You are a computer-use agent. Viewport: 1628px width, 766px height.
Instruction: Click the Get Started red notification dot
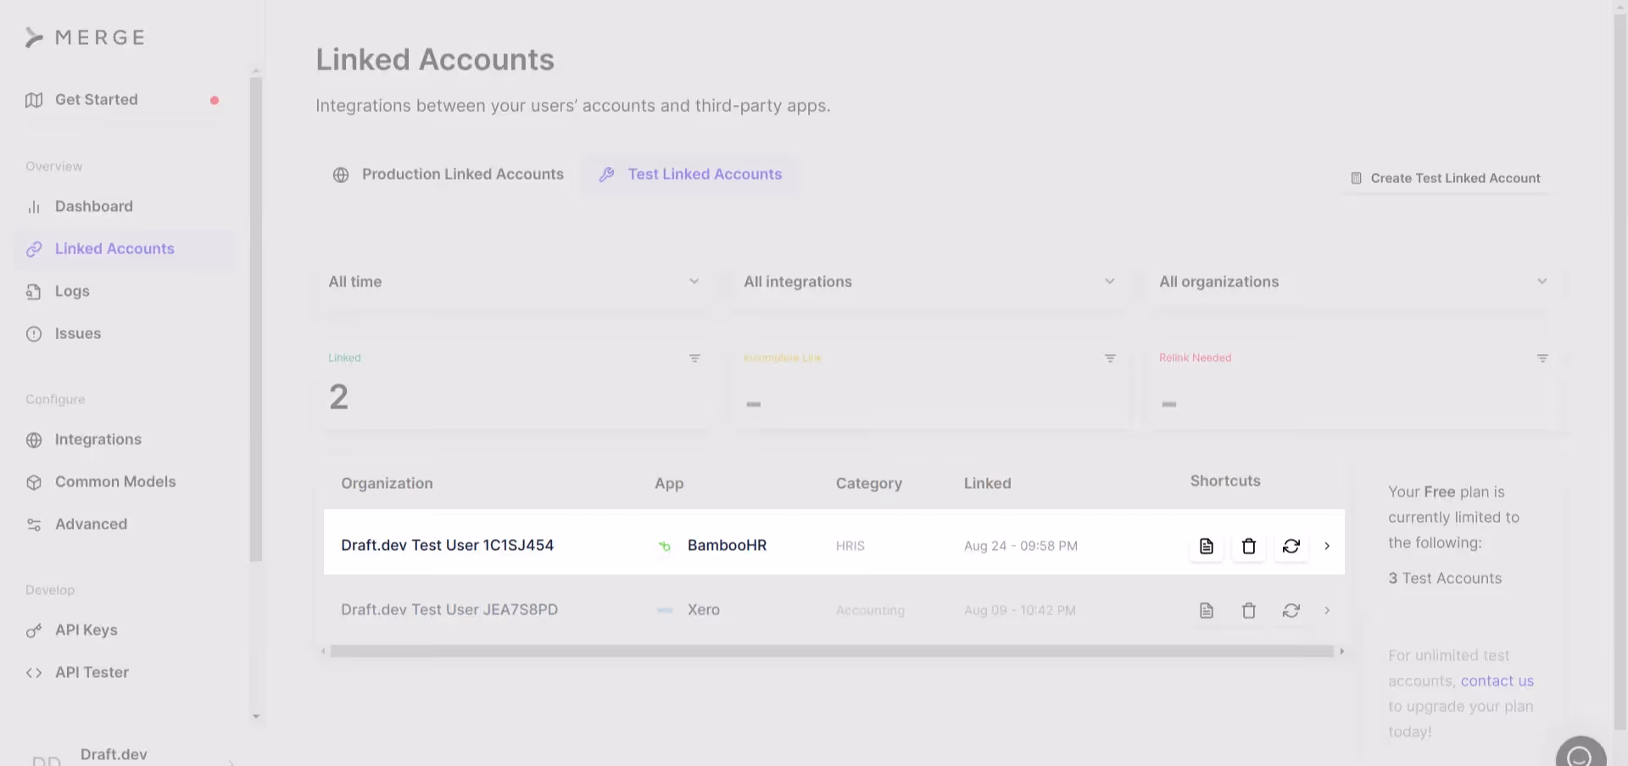pyautogui.click(x=215, y=100)
